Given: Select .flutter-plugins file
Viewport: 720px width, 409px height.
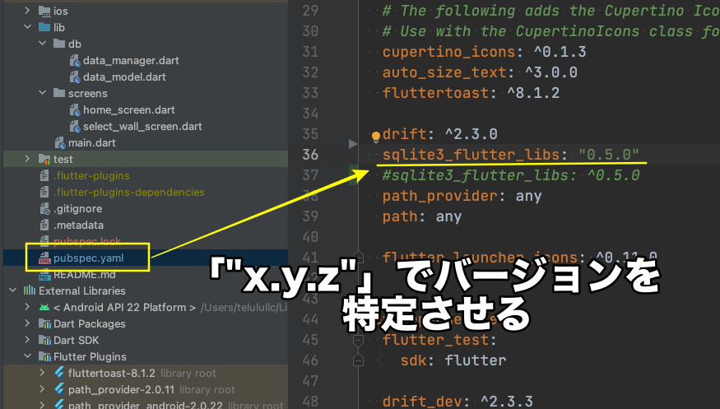Looking at the screenshot, I should tap(91, 176).
